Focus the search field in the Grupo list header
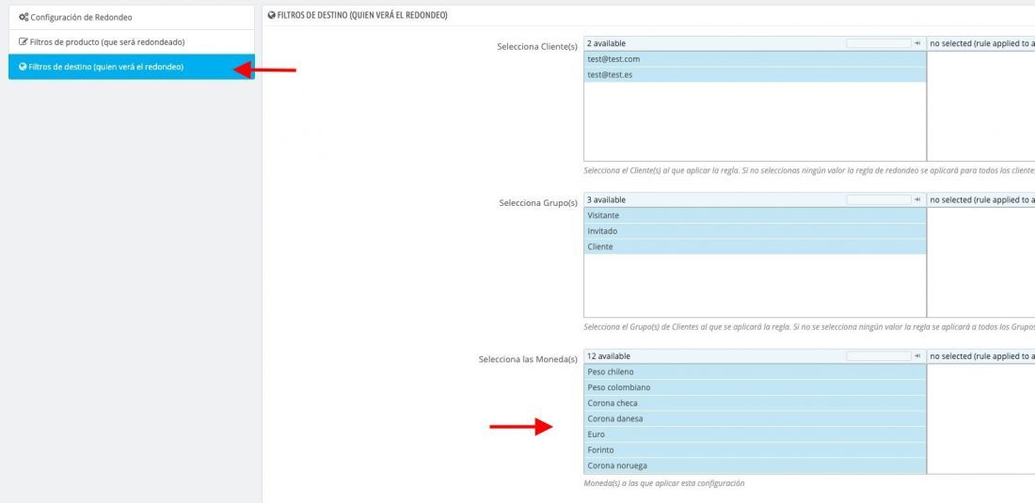Screen dimensions: 1035x503 coord(879,199)
